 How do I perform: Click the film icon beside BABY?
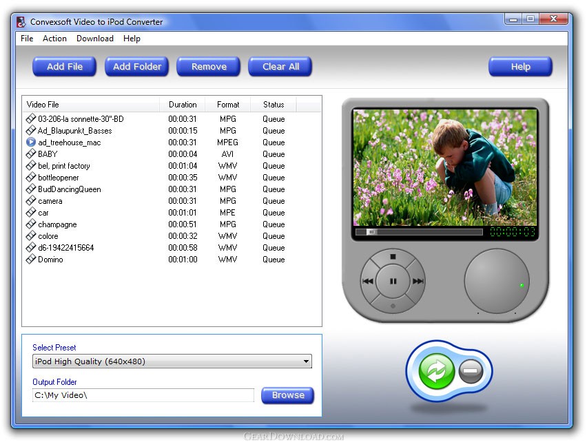[31, 154]
